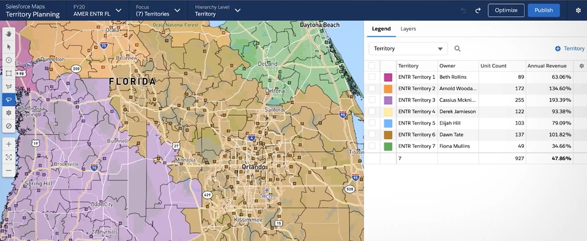Image resolution: width=587 pixels, height=241 pixels.
Task: Choose the rectangle selection tool
Action: pyautogui.click(x=9, y=73)
